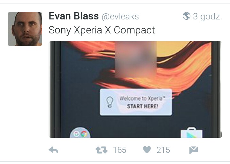Open Evan Blass profile picture
The width and height of the screenshot is (230, 164).
click(25, 29)
